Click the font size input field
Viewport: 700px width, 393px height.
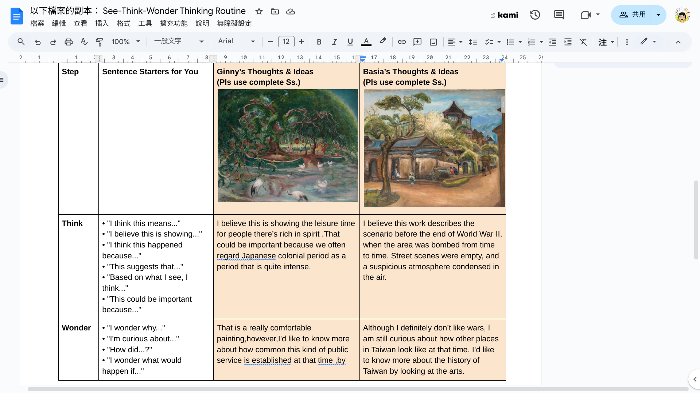tap(286, 41)
